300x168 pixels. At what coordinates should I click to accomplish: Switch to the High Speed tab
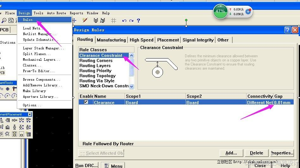141,40
